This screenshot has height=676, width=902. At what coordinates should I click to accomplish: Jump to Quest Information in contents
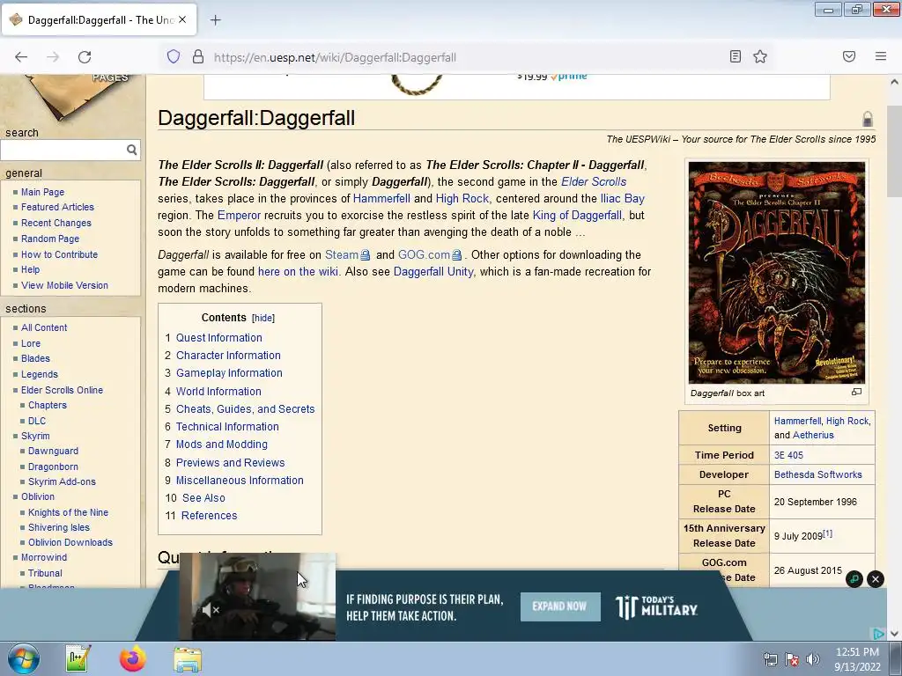[218, 338]
